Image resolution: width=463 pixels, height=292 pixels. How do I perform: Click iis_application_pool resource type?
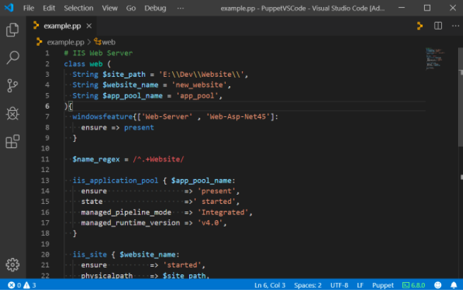tap(116, 181)
